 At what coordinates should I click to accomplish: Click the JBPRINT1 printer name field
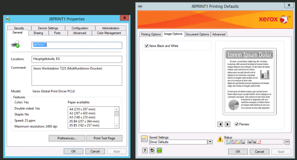[77, 45]
